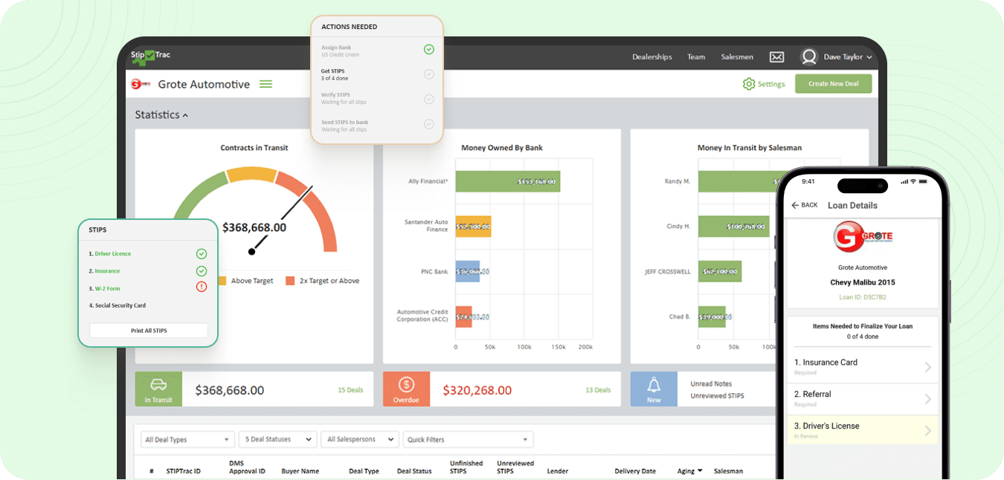Viewport: 1004px width, 480px height.
Task: Click the 2x Target or Above legend swatch
Action: pyautogui.click(x=290, y=281)
